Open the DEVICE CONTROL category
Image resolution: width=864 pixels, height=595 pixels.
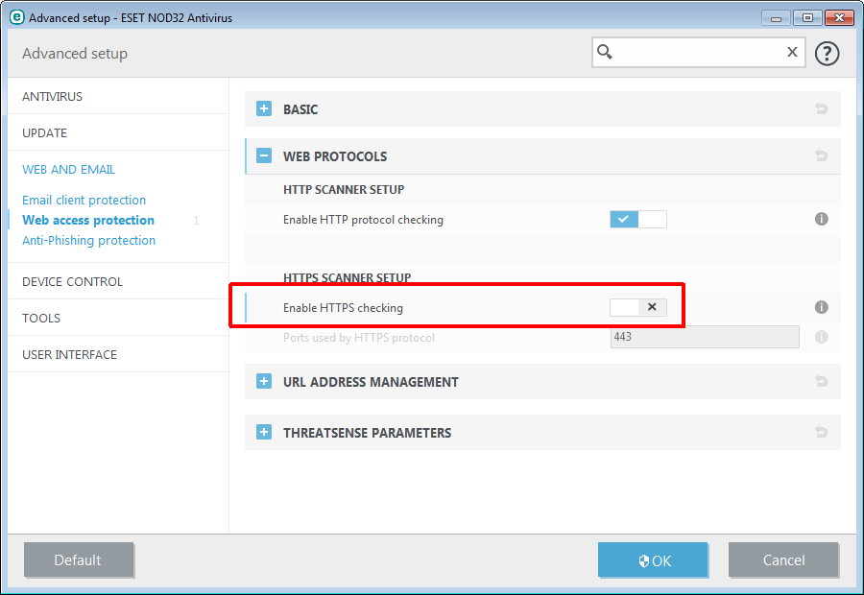(x=72, y=281)
